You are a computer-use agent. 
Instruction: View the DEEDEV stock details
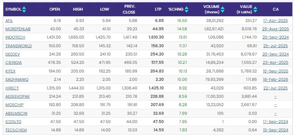(12, 54)
